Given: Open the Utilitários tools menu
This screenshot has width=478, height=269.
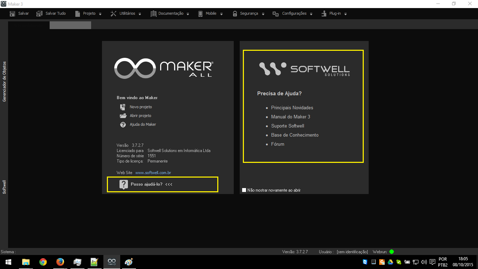Looking at the screenshot, I should (x=126, y=14).
